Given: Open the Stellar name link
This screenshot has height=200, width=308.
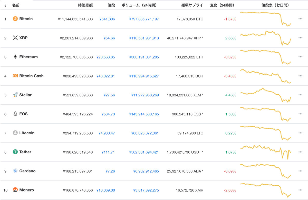Looking at the screenshot, I should (25, 95).
